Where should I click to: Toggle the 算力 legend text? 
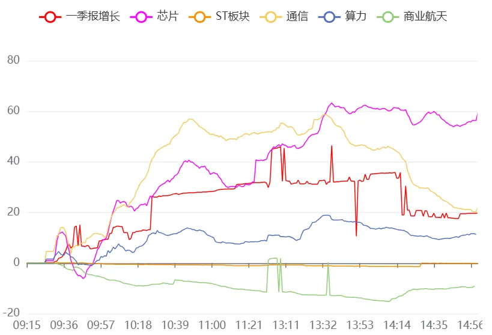(356, 16)
